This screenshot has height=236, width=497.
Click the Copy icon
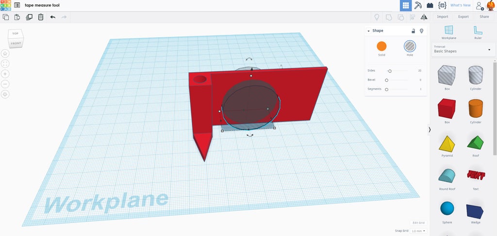tap(6, 17)
